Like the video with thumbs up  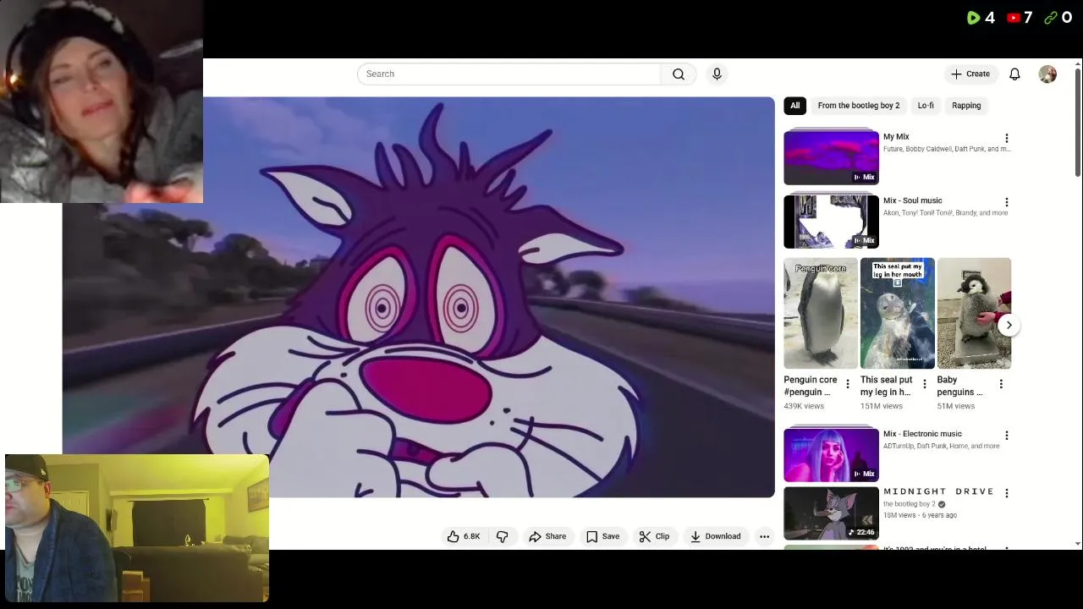click(x=464, y=536)
